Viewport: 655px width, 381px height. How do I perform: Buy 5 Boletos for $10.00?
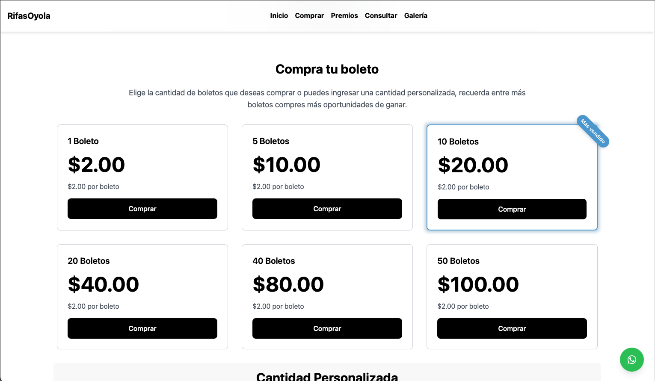coord(327,209)
